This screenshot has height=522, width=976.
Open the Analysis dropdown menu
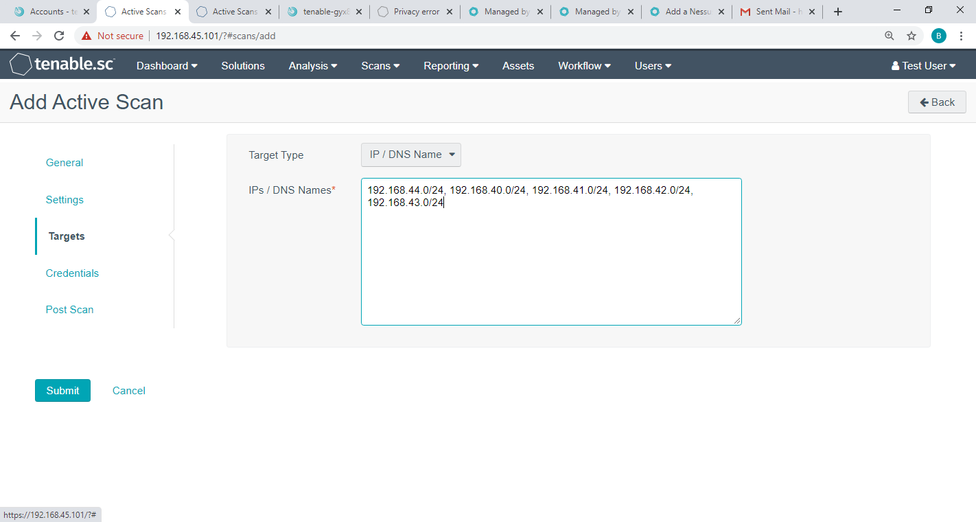pos(313,66)
